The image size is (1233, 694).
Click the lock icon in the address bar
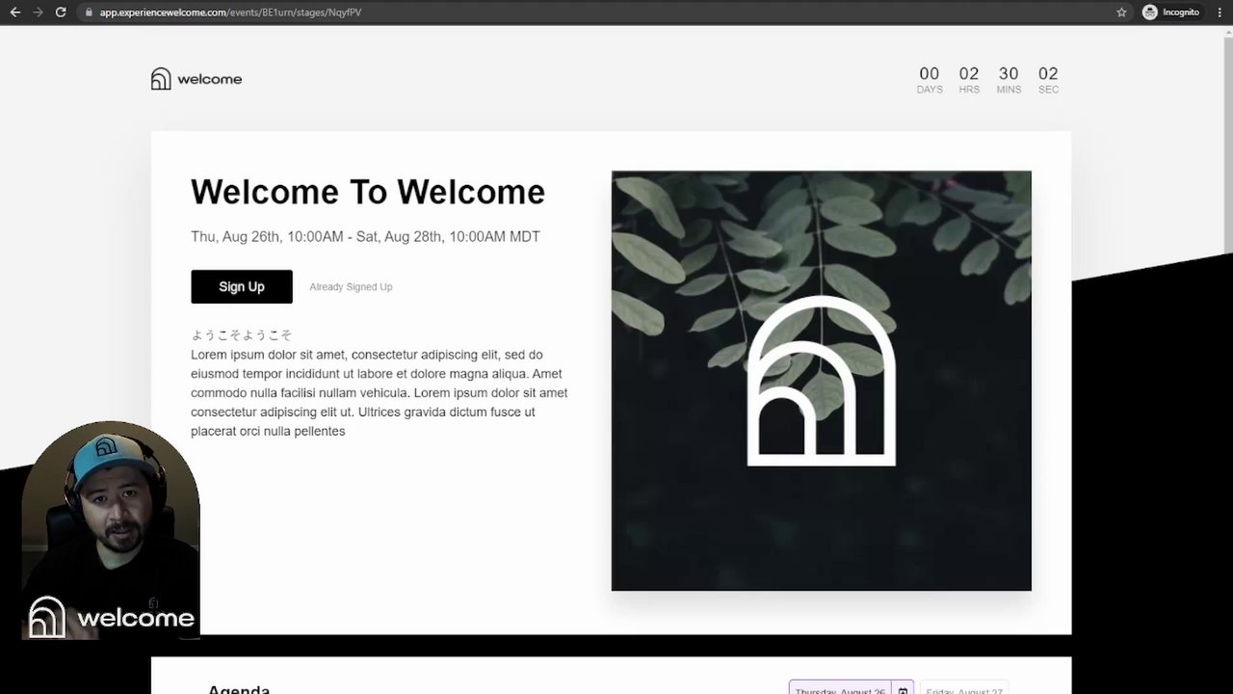click(x=89, y=13)
